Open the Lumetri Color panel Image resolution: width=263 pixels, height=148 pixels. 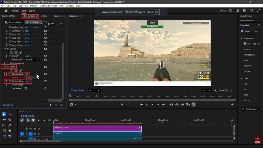(246, 16)
